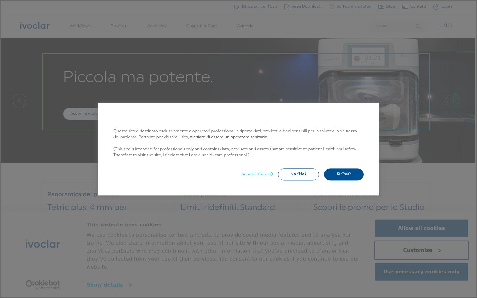The image size is (477, 298).
Task: Open the IT (IT) language selector
Action: pyautogui.click(x=445, y=26)
